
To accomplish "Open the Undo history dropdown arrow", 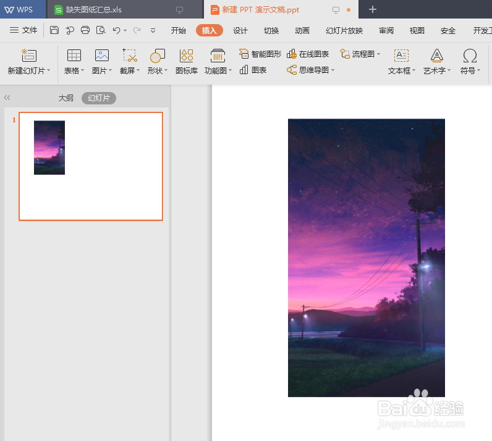I will [x=125, y=30].
